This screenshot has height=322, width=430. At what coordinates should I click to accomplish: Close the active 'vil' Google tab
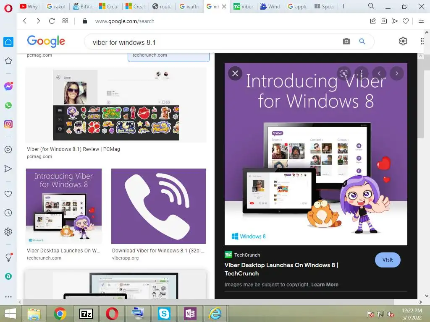(224, 6)
